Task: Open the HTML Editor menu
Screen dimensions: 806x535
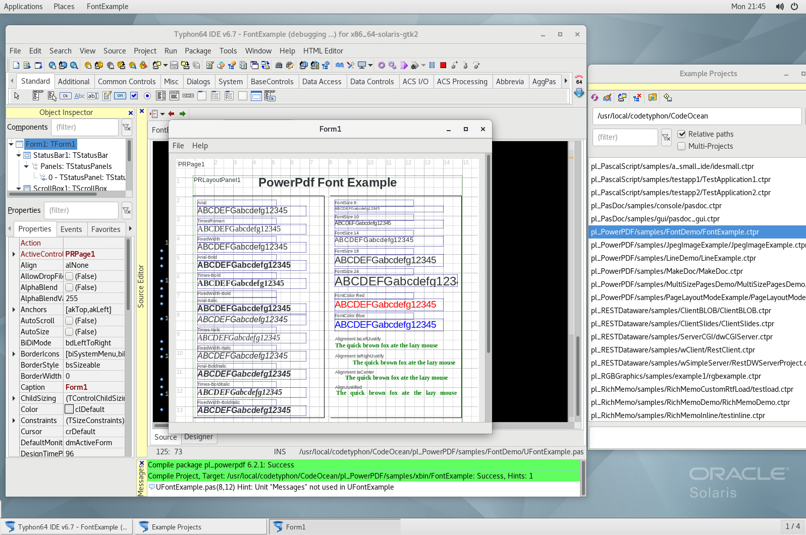Action: coord(323,51)
